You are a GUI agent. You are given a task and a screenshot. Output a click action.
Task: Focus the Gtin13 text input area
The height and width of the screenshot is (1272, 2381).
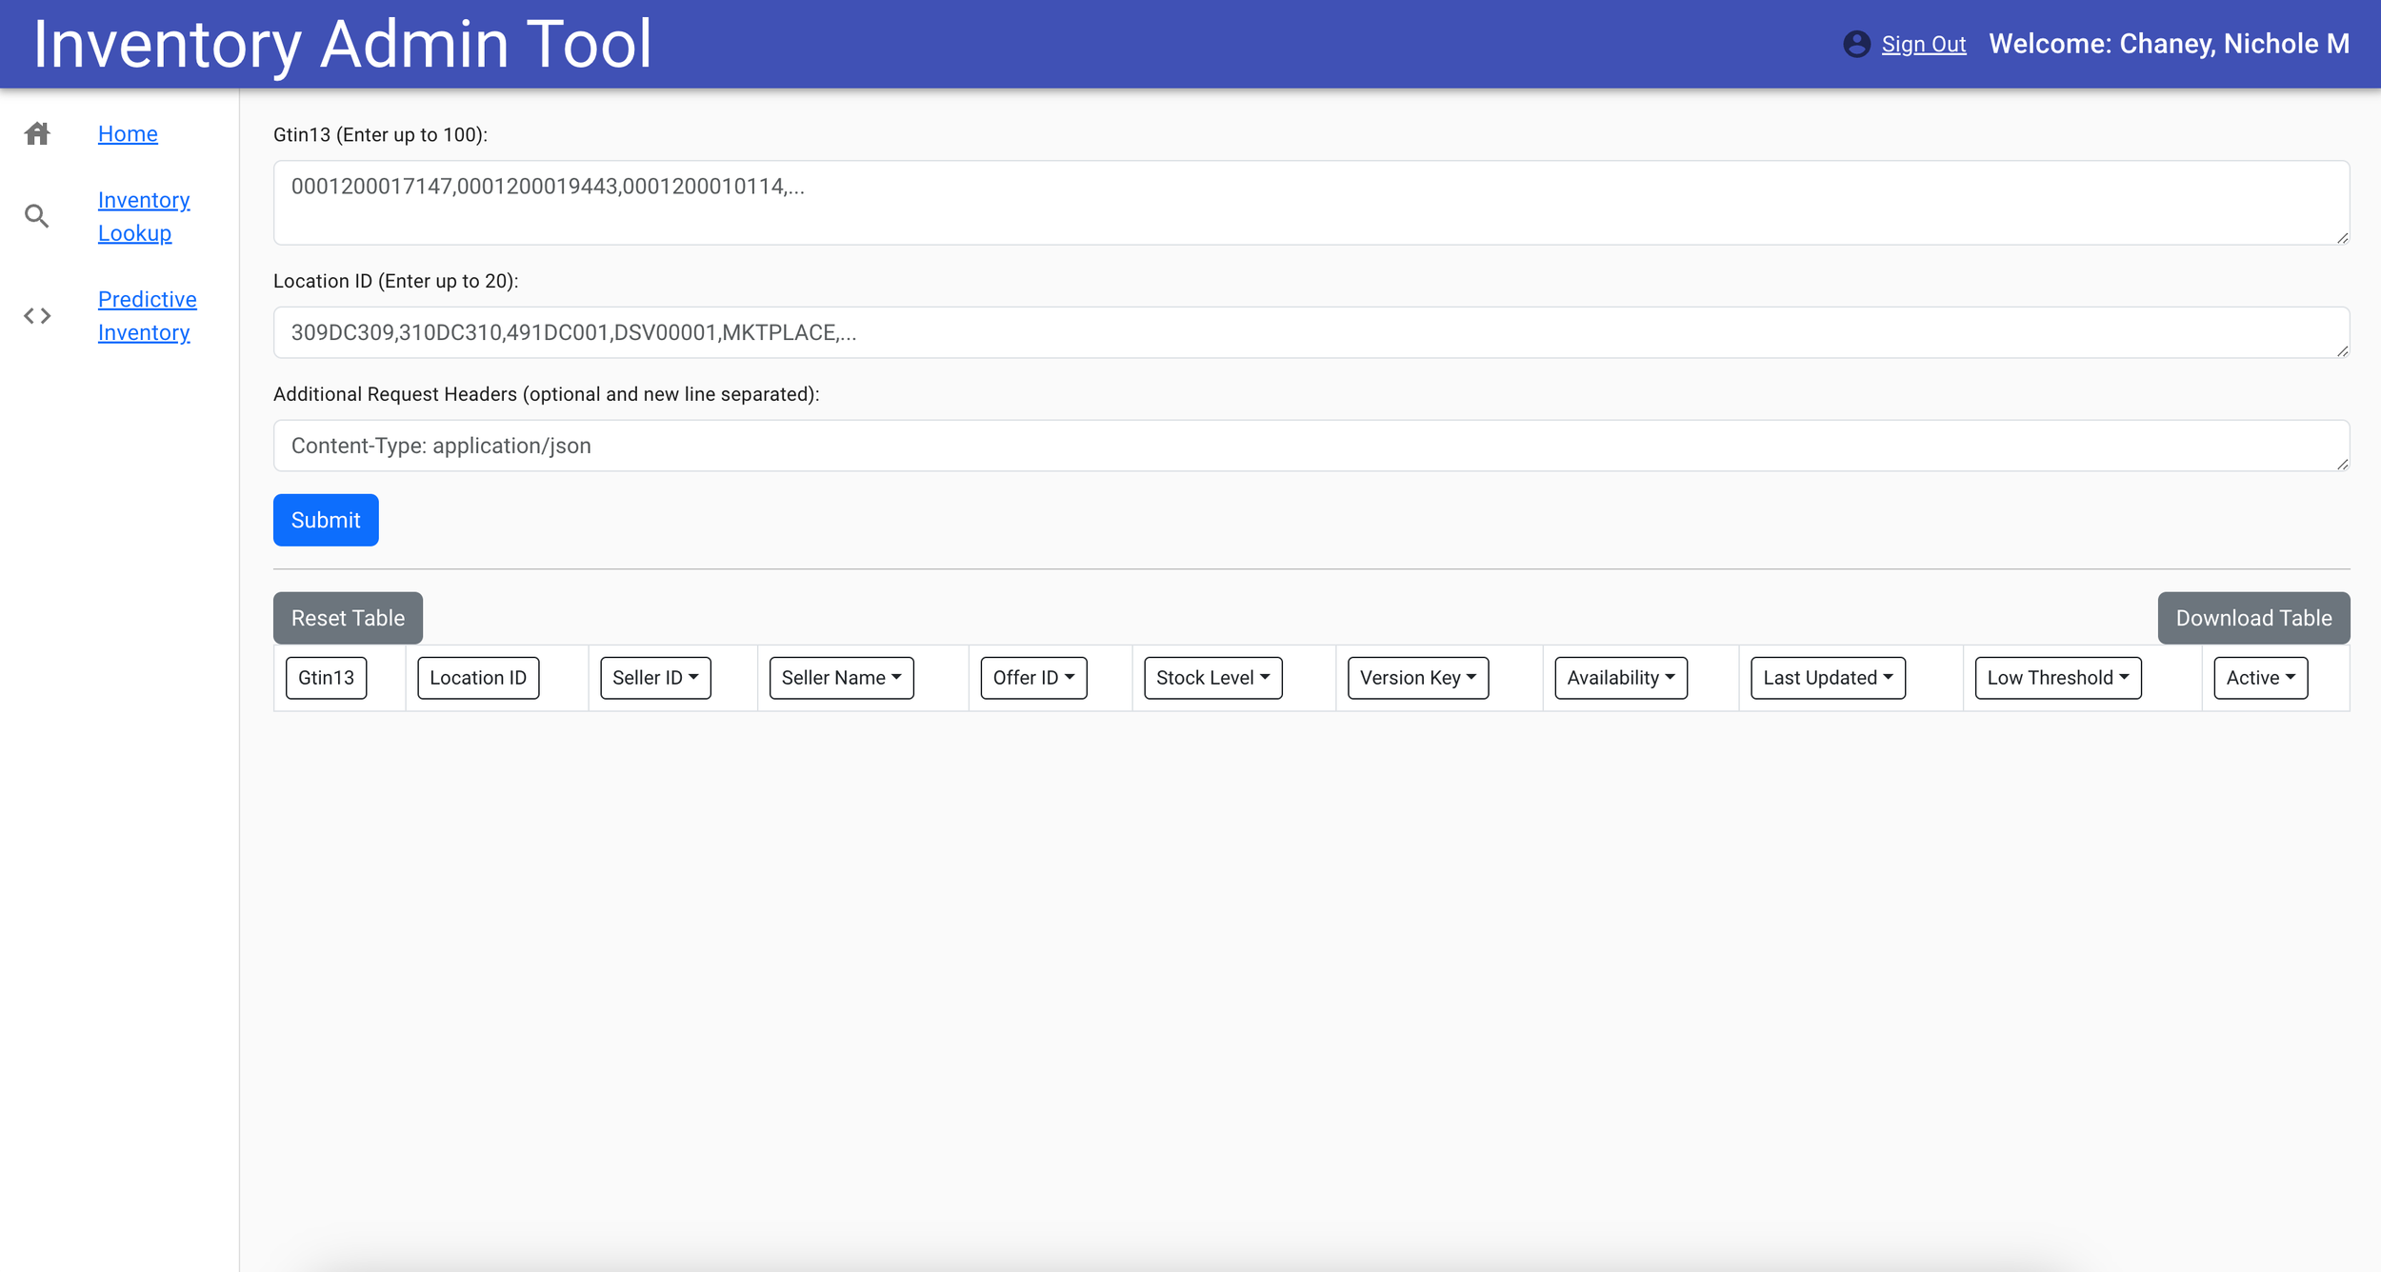pyautogui.click(x=1311, y=203)
